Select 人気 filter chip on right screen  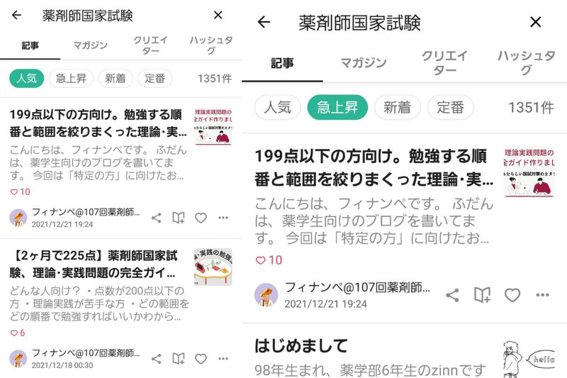click(278, 107)
